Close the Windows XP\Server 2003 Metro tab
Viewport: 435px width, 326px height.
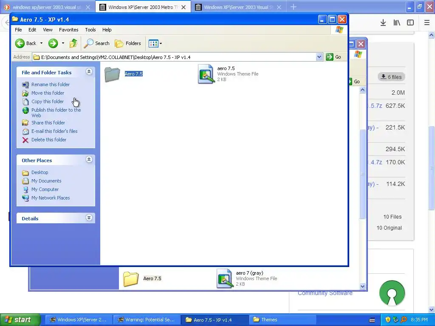[x=184, y=7]
